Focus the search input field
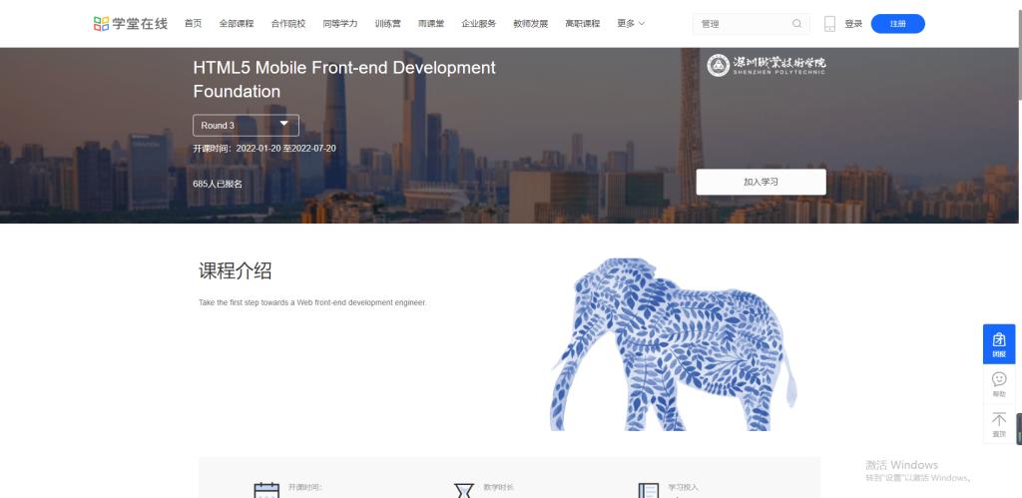The image size is (1022, 498). click(x=743, y=24)
